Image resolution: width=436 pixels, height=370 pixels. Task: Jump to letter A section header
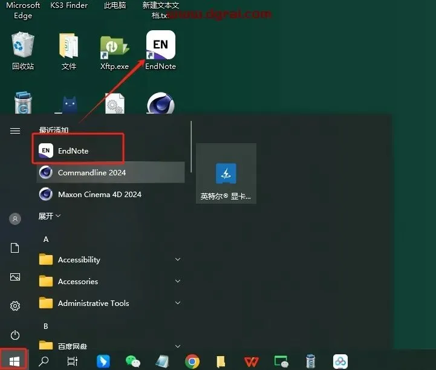pyautogui.click(x=46, y=239)
